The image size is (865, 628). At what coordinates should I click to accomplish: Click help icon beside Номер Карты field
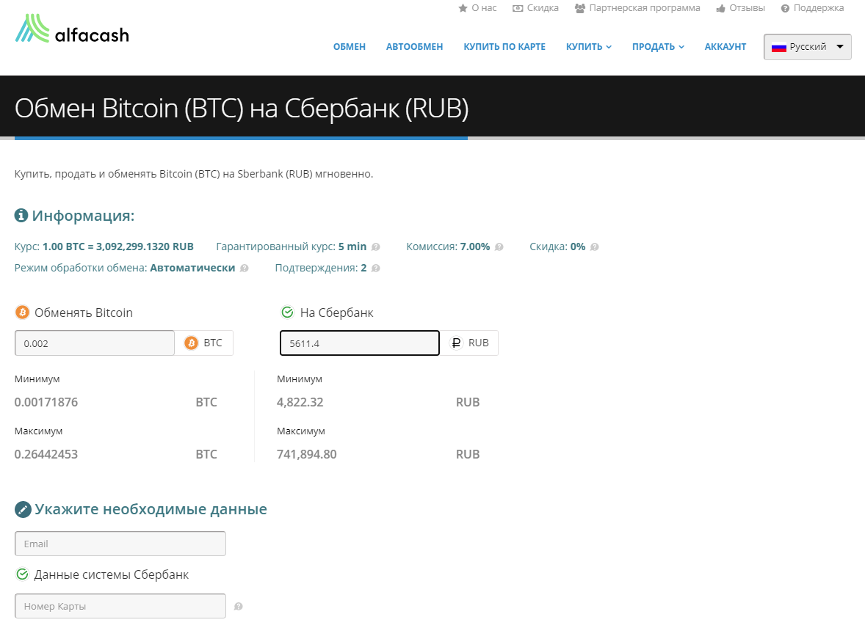(x=238, y=607)
